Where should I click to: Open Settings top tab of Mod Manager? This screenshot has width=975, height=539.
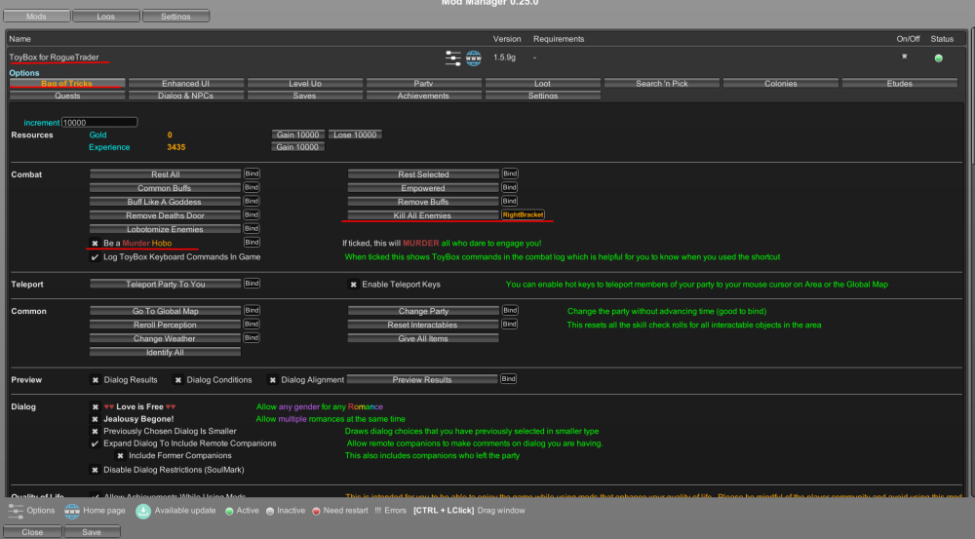[x=175, y=17]
